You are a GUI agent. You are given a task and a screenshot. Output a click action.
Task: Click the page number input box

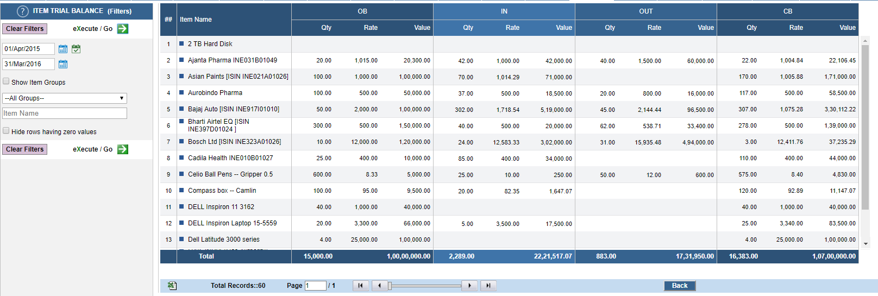coord(316,286)
